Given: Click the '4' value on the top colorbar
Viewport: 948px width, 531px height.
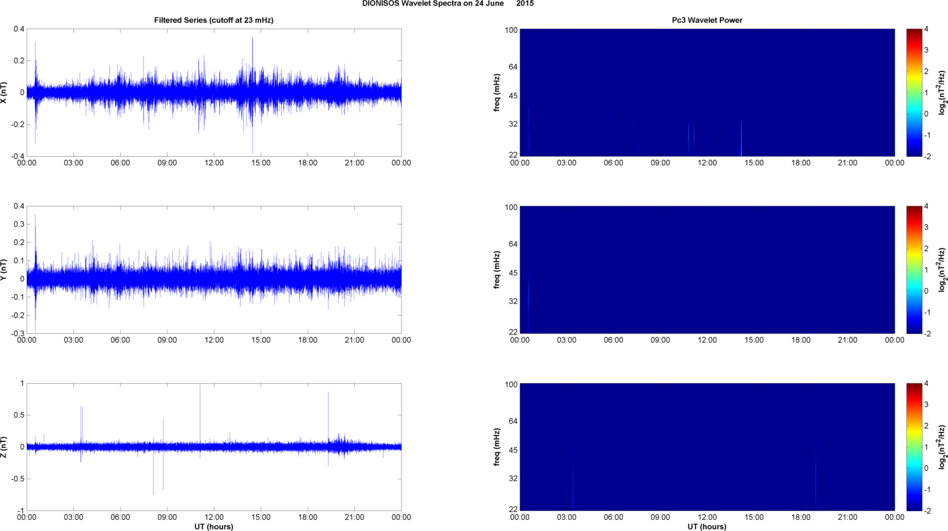Looking at the screenshot, I should pyautogui.click(x=926, y=29).
